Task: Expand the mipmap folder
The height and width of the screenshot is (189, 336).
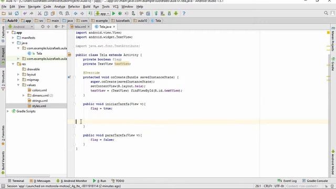Action: 18,80
